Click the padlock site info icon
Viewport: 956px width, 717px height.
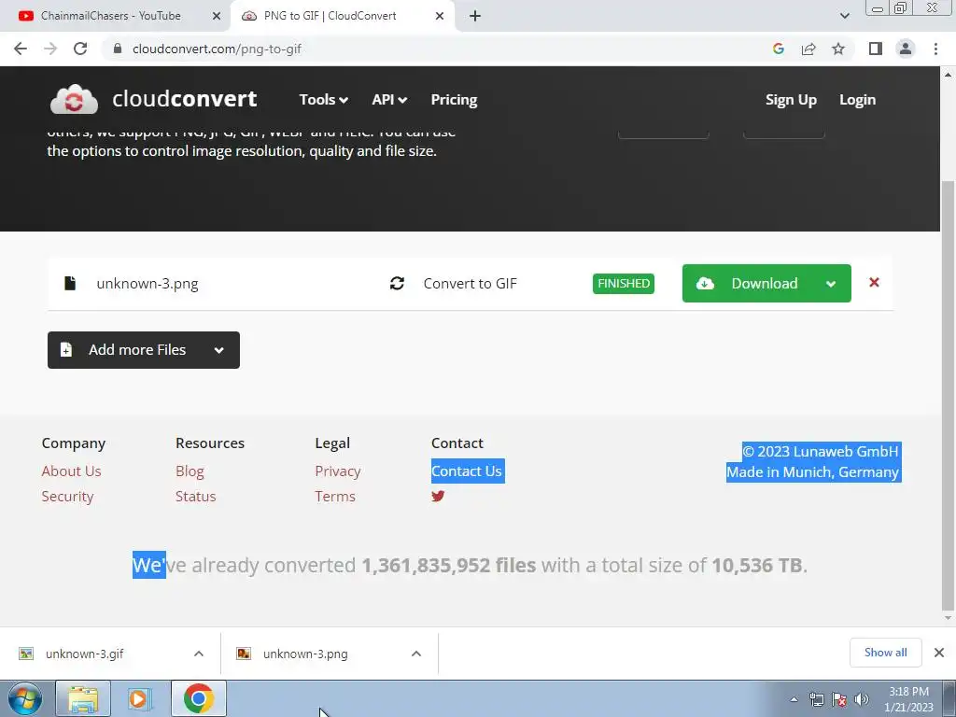tap(117, 49)
